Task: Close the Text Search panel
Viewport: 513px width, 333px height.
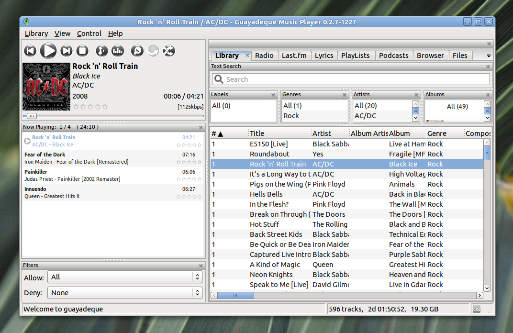Action: [488, 67]
